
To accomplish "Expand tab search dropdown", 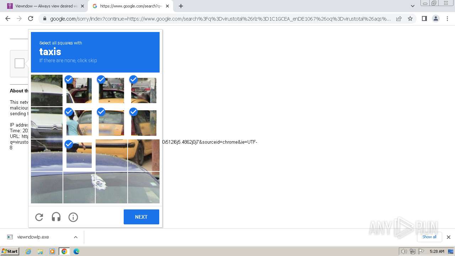I will (412, 6).
